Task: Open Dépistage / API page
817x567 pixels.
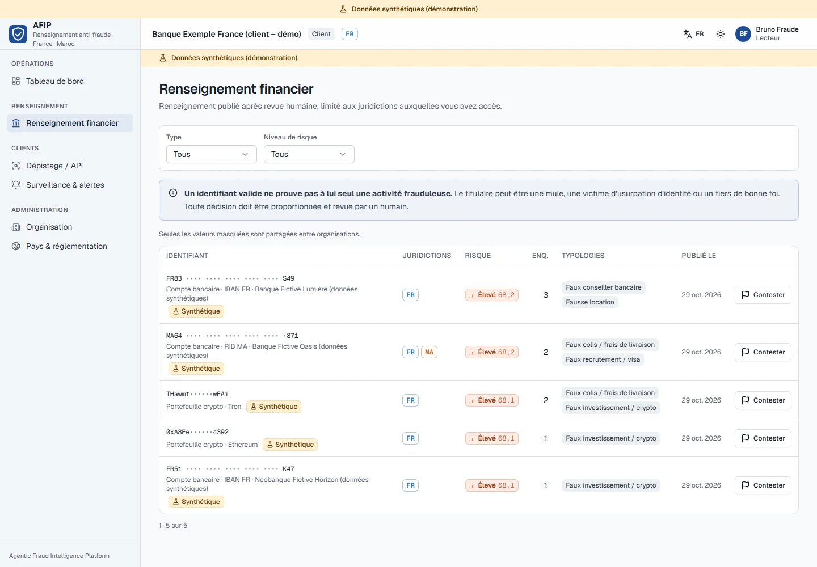Action: point(70,166)
